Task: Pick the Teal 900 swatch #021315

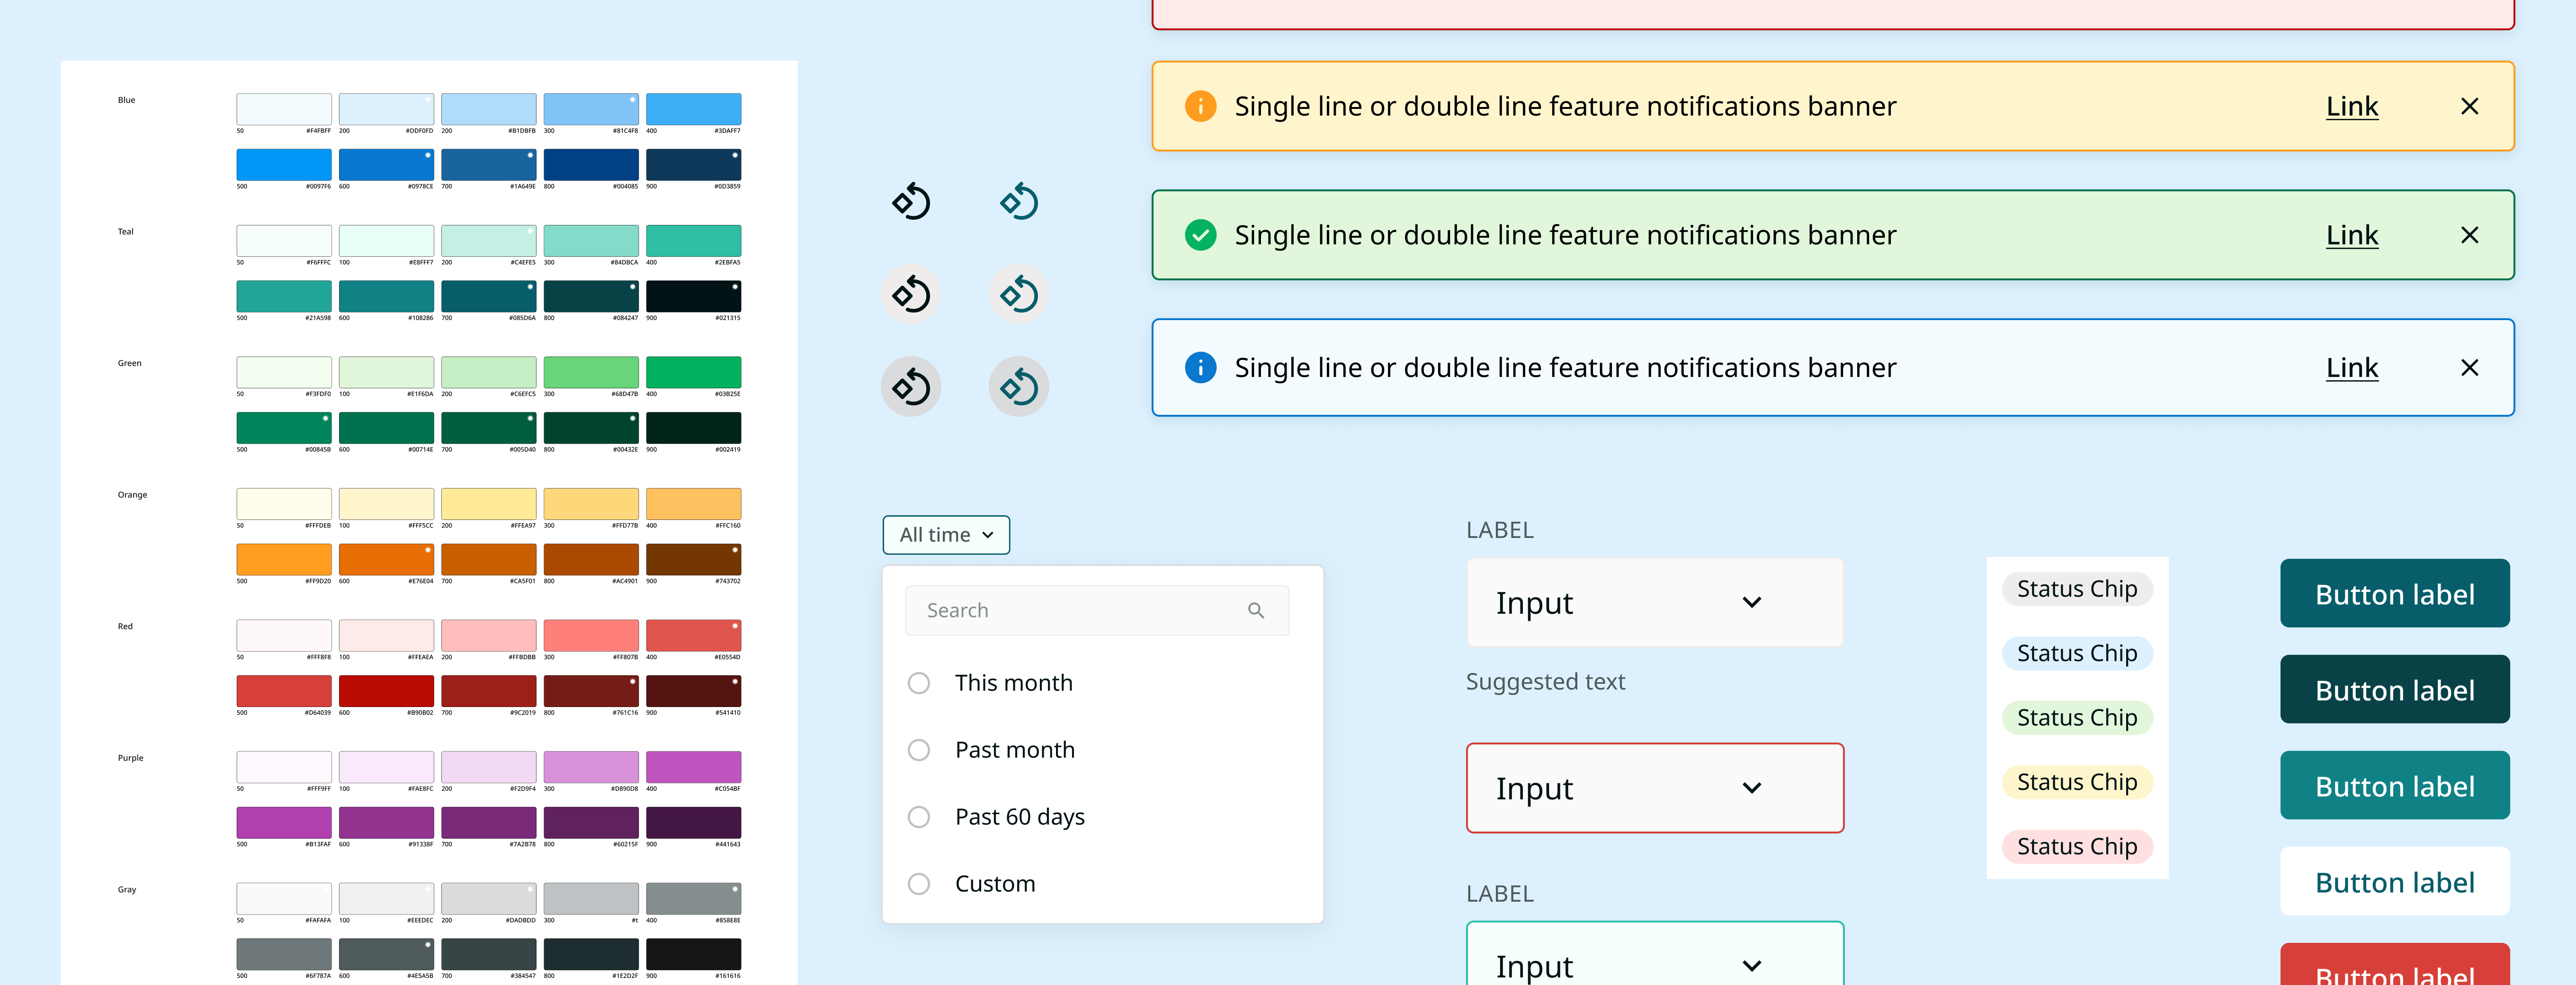Action: (x=693, y=296)
